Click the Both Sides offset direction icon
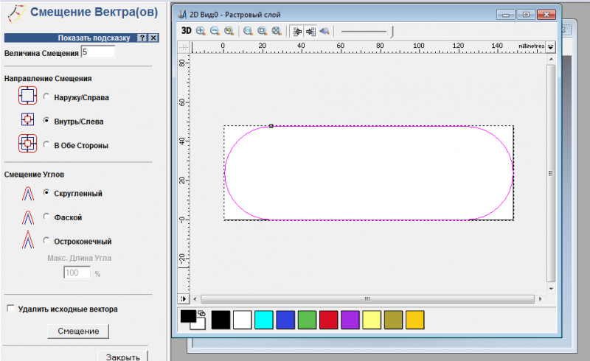 [x=27, y=143]
